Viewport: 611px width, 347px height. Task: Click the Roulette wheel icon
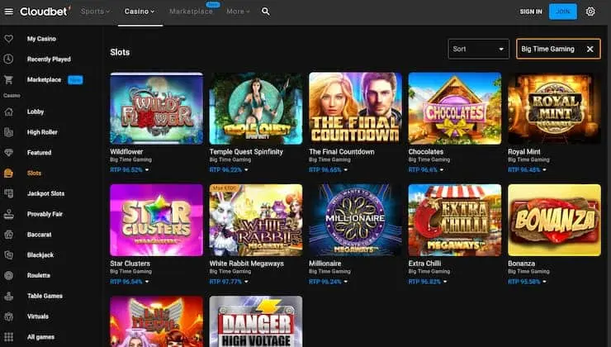click(x=8, y=275)
